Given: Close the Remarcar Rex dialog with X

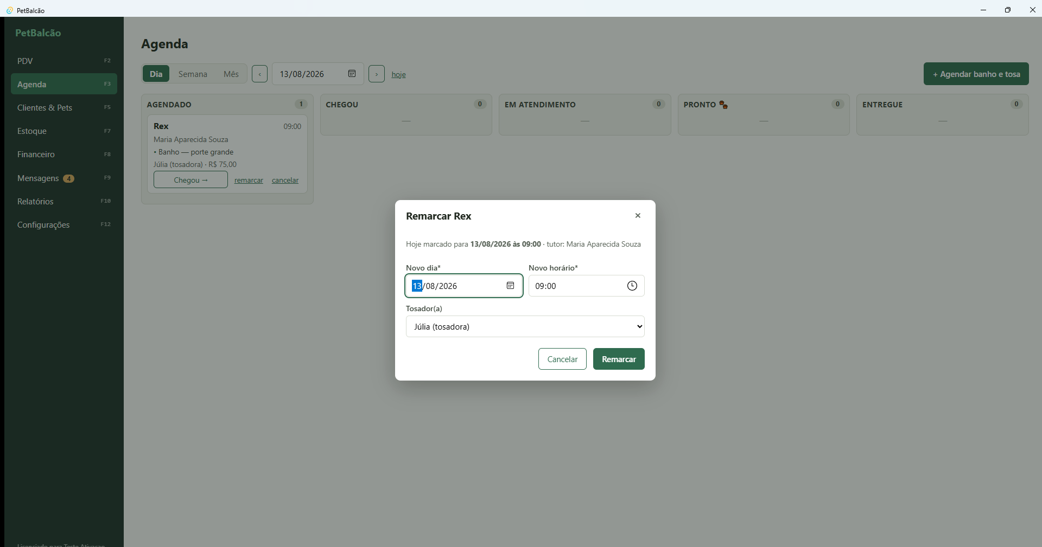Looking at the screenshot, I should (638, 216).
